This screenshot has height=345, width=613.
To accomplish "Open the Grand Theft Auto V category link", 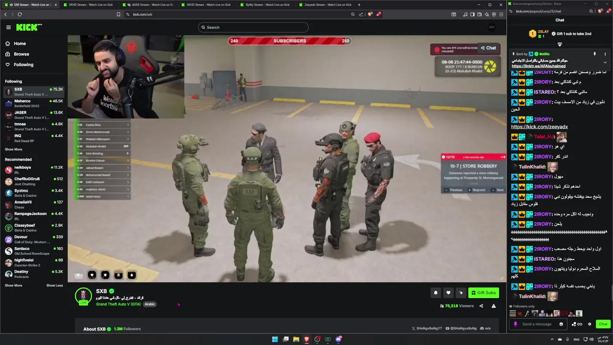I will [x=118, y=304].
